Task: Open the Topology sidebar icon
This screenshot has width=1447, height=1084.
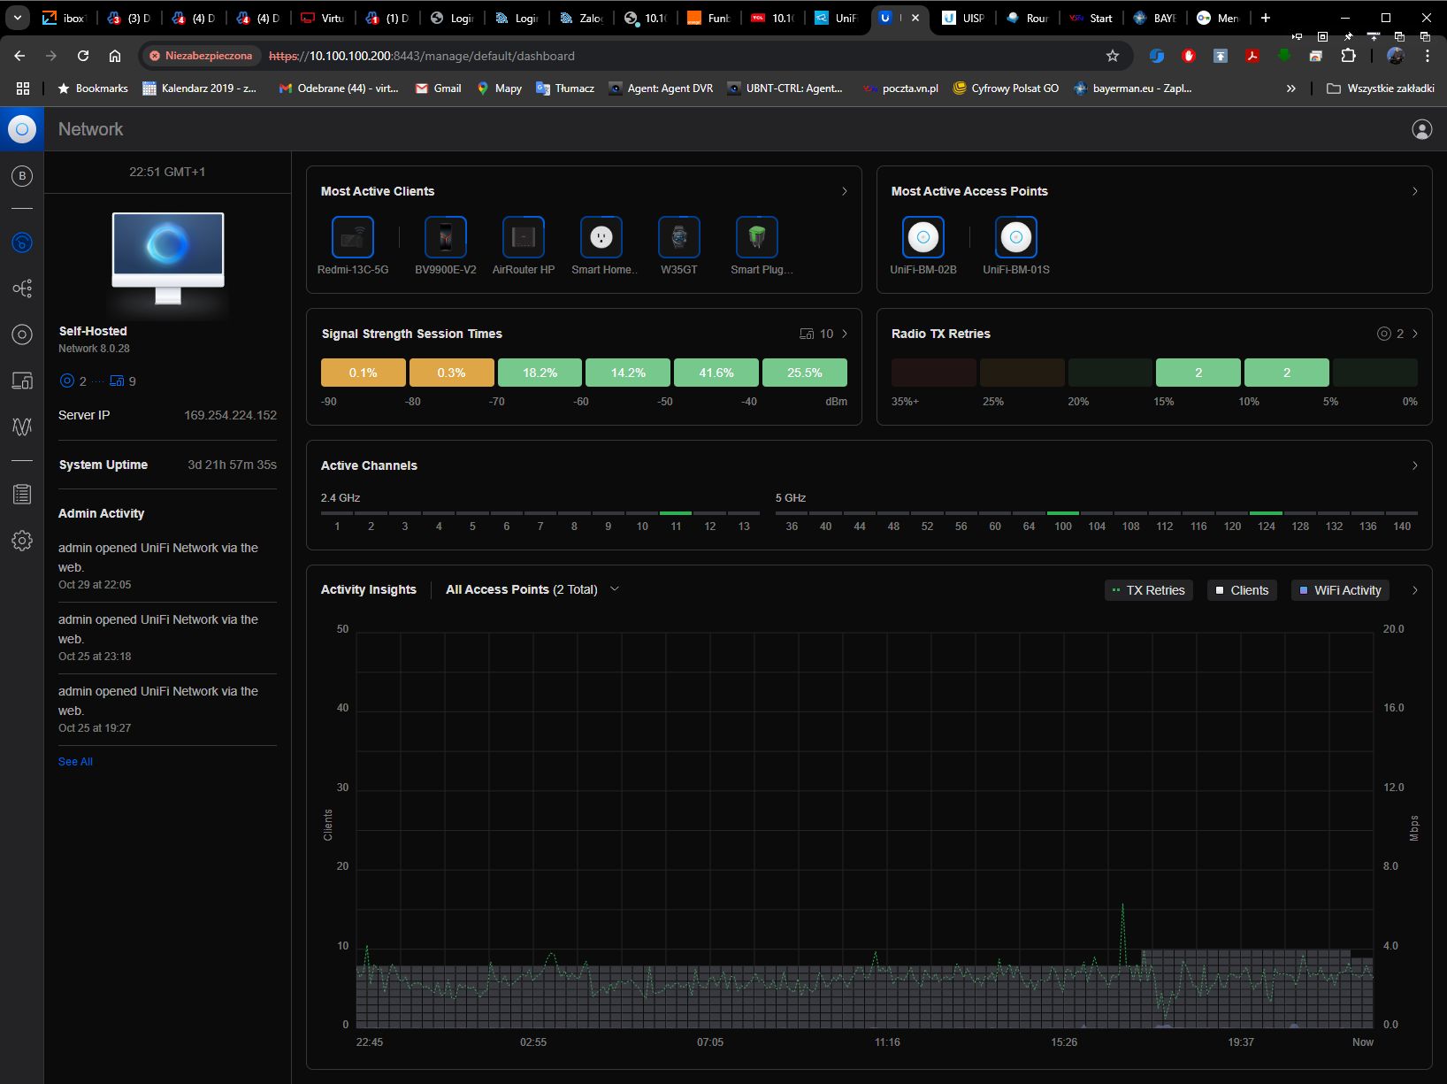Action: point(22,288)
